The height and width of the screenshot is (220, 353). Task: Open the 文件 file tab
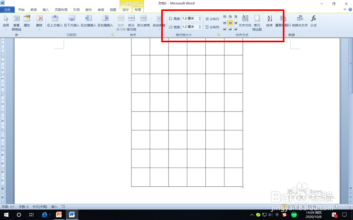tap(7, 10)
